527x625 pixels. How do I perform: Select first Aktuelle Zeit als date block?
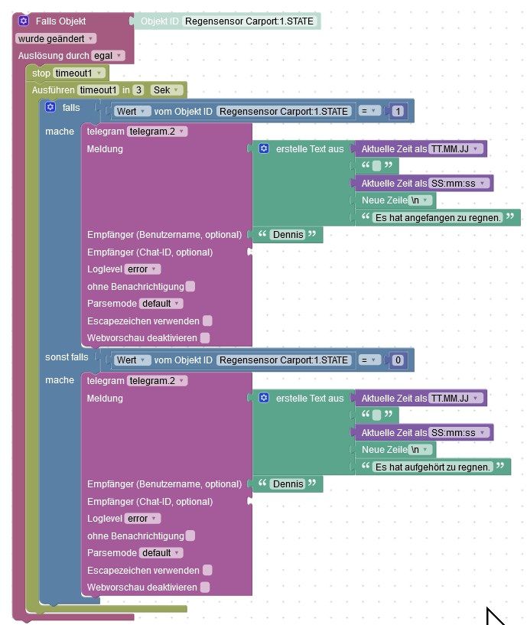pos(421,148)
